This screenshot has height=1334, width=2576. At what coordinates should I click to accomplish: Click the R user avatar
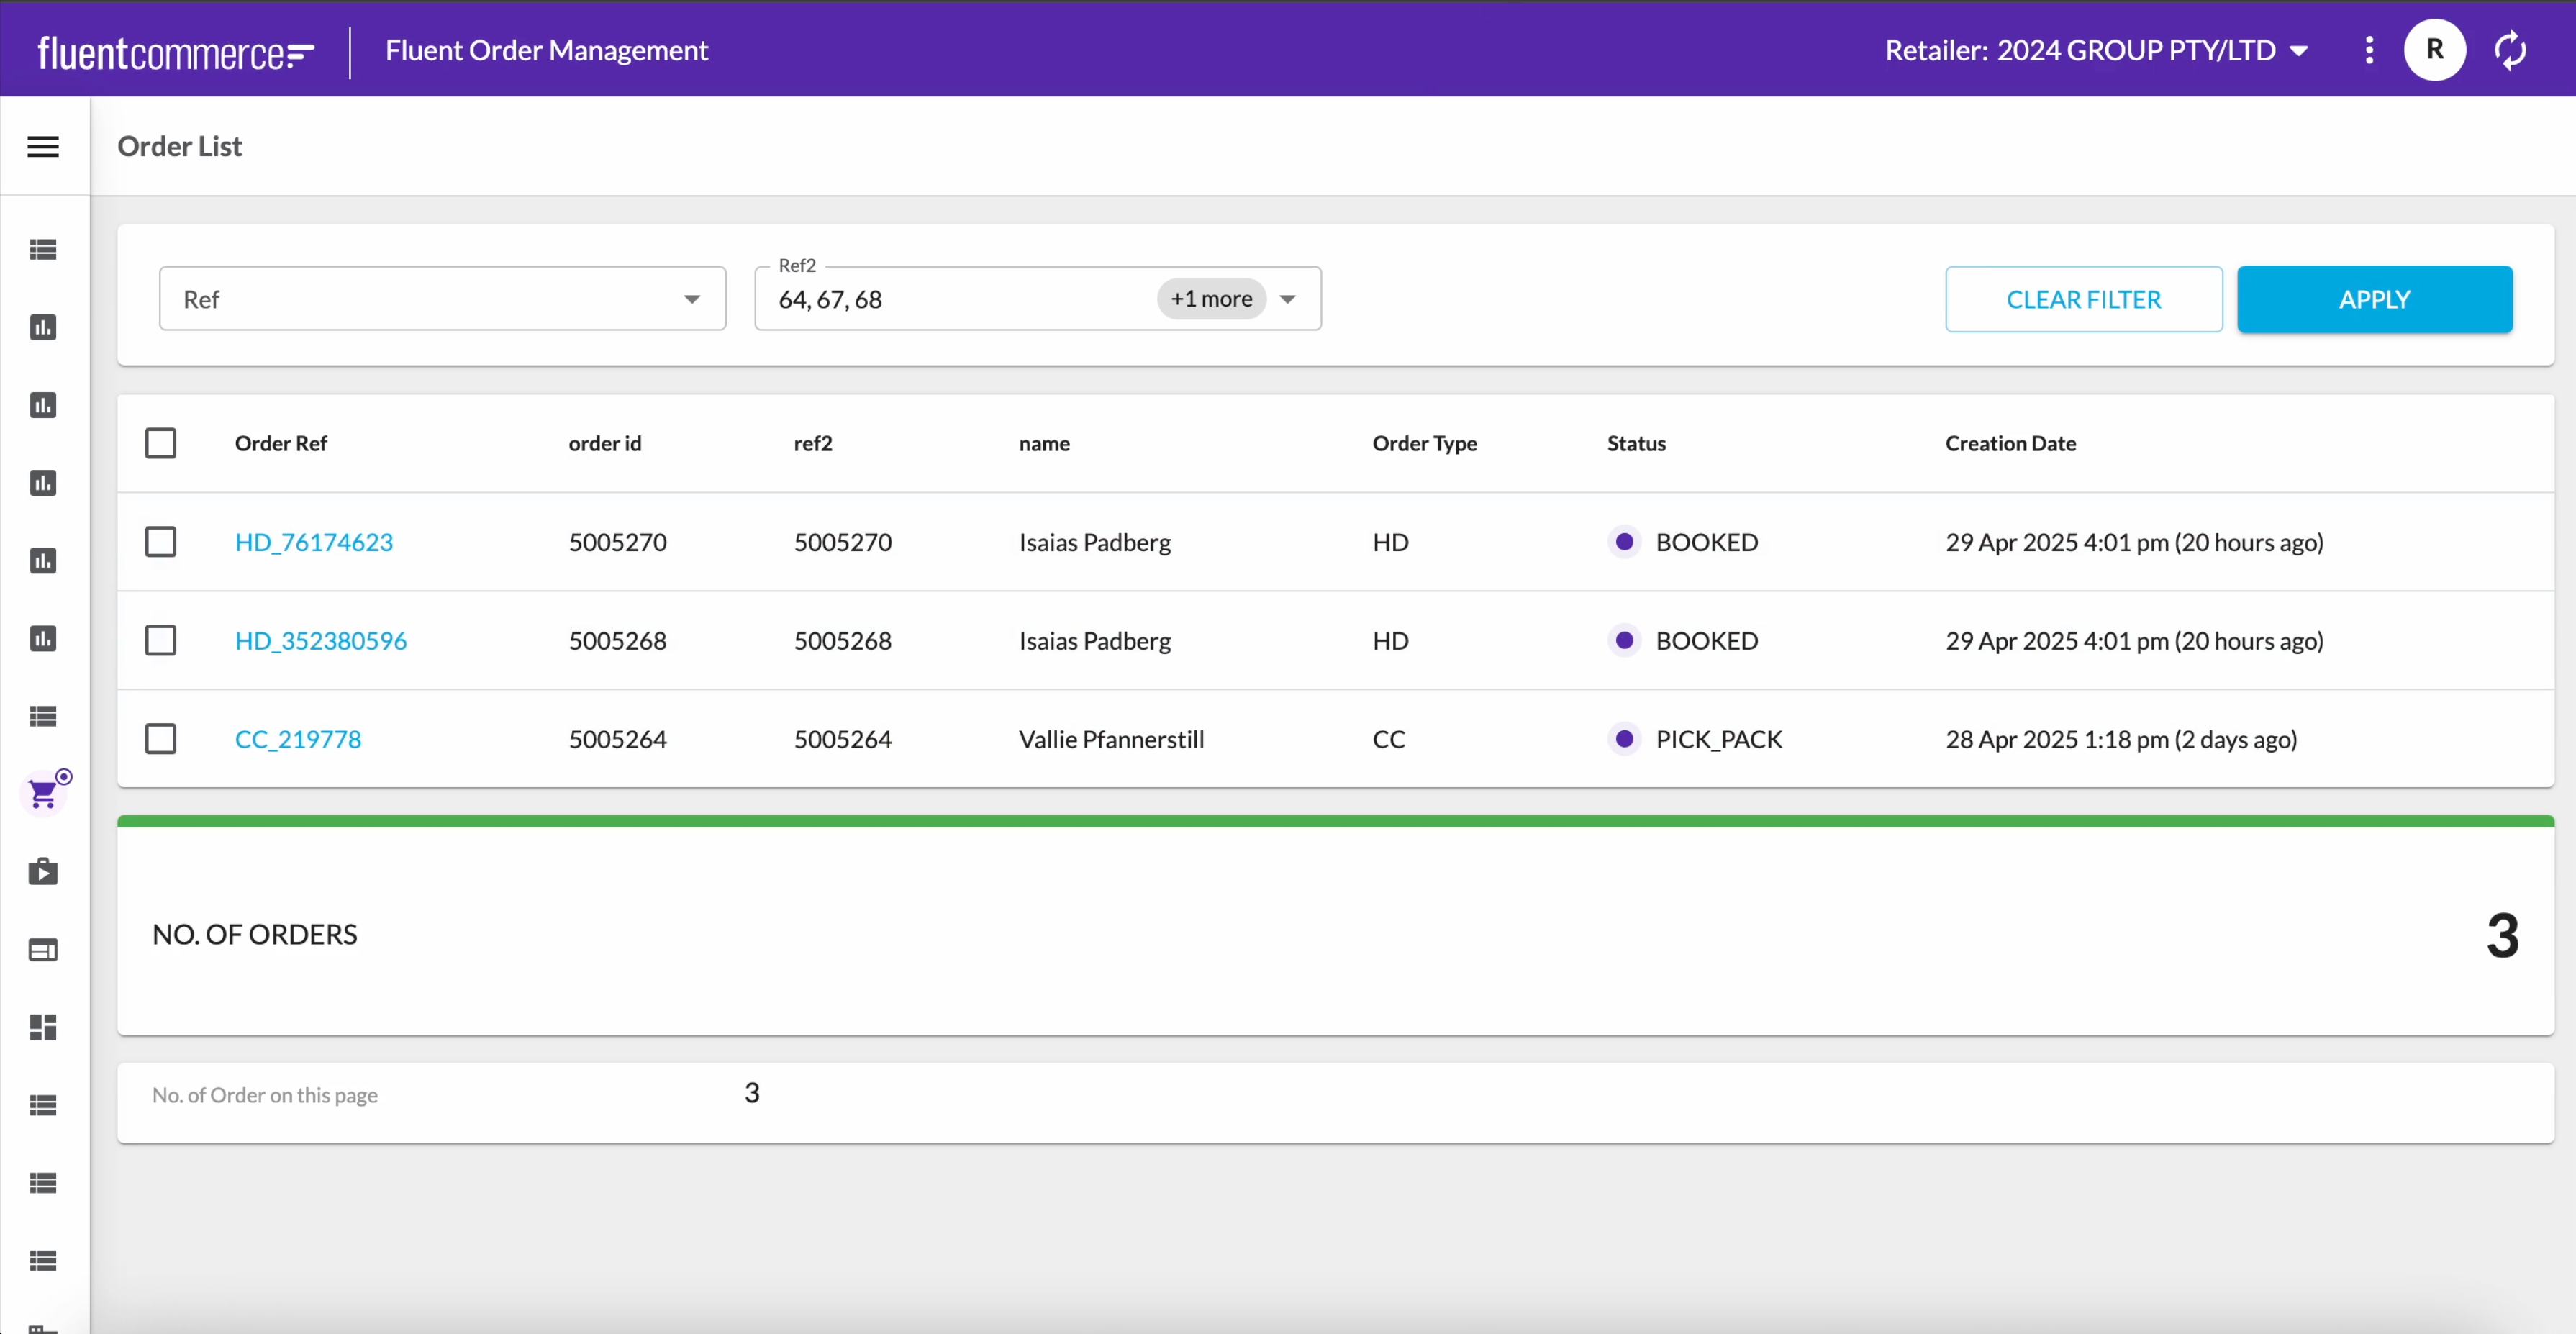[x=2434, y=50]
